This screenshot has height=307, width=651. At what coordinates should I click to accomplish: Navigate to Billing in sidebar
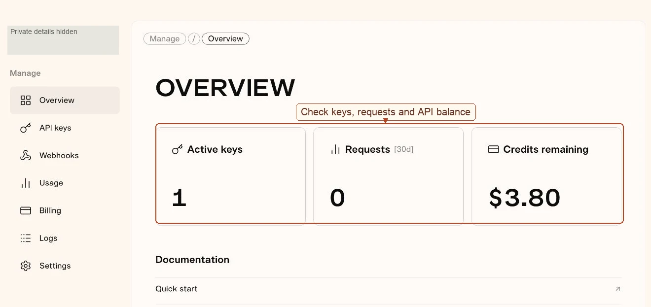[x=65, y=211]
